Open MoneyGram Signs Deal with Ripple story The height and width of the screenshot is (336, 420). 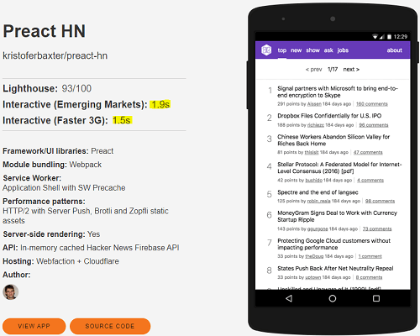pyautogui.click(x=337, y=216)
